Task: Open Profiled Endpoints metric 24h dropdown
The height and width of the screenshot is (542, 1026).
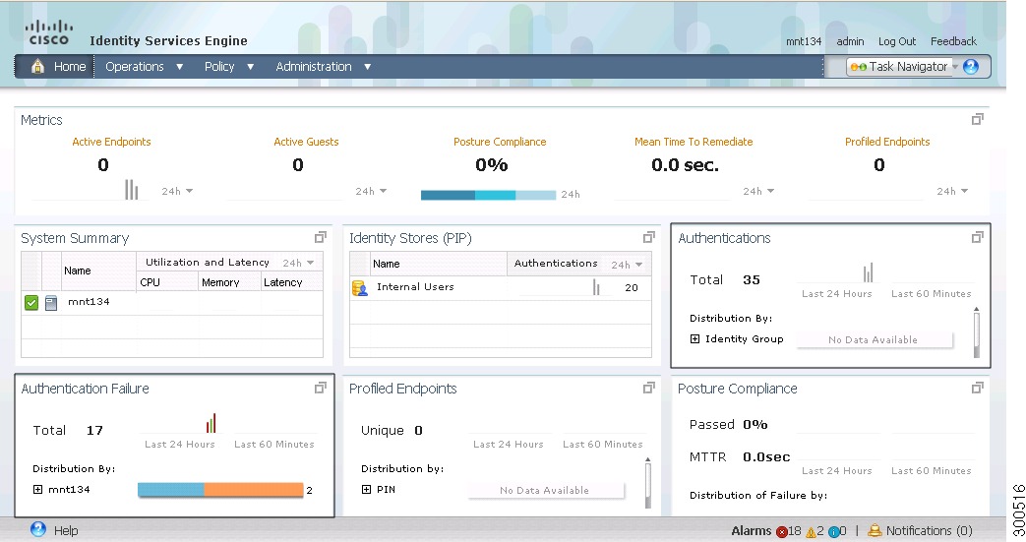Action: click(952, 191)
